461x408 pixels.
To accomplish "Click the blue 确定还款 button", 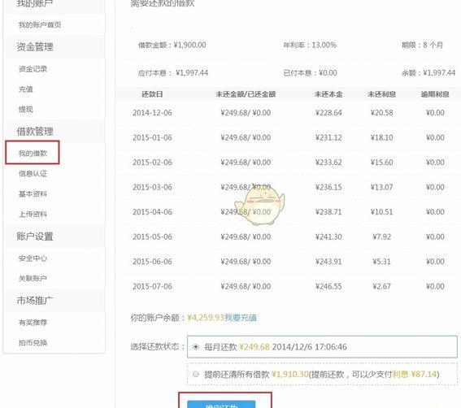I will 221,404.
